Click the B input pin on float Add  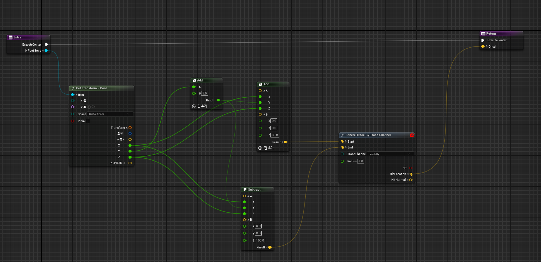pyautogui.click(x=194, y=93)
